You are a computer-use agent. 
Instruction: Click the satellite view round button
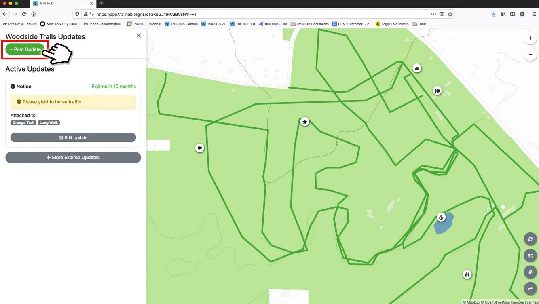click(530, 272)
